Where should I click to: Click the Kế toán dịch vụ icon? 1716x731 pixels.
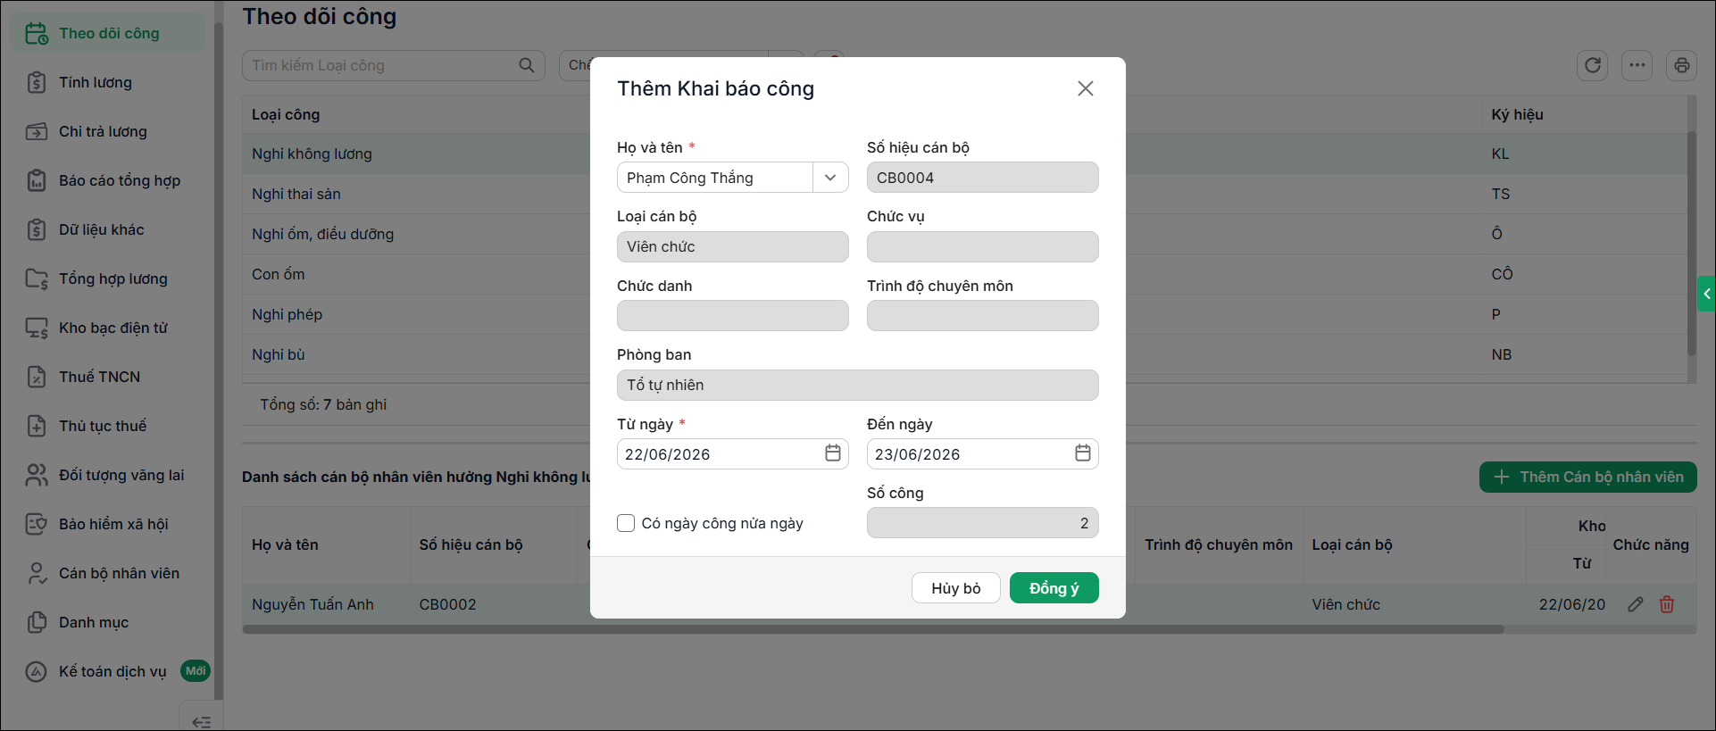click(37, 672)
